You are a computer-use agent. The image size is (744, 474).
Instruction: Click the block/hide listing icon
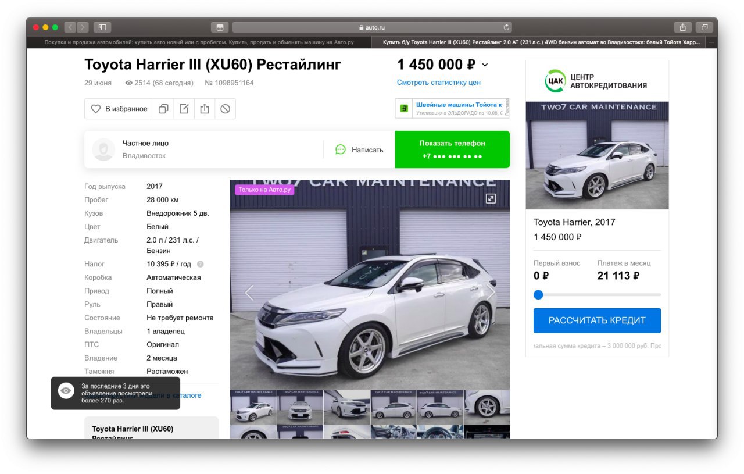(225, 109)
